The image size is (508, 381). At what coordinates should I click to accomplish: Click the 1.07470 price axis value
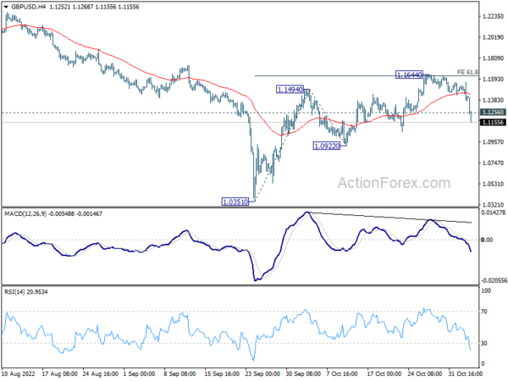(x=493, y=163)
